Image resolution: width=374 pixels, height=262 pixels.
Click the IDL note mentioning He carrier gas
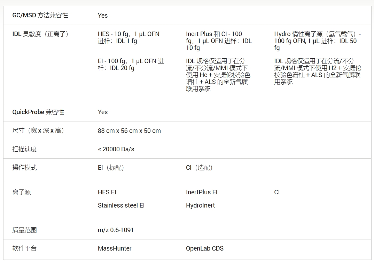pyautogui.click(x=218, y=75)
